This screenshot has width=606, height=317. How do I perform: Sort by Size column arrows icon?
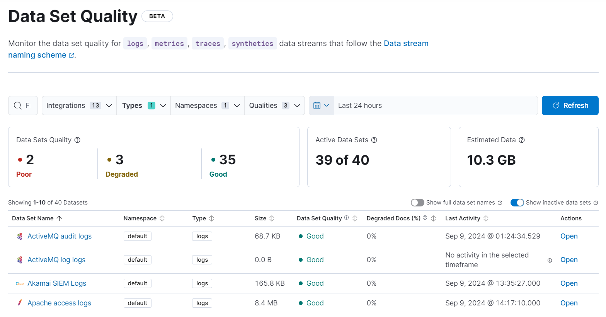272,218
